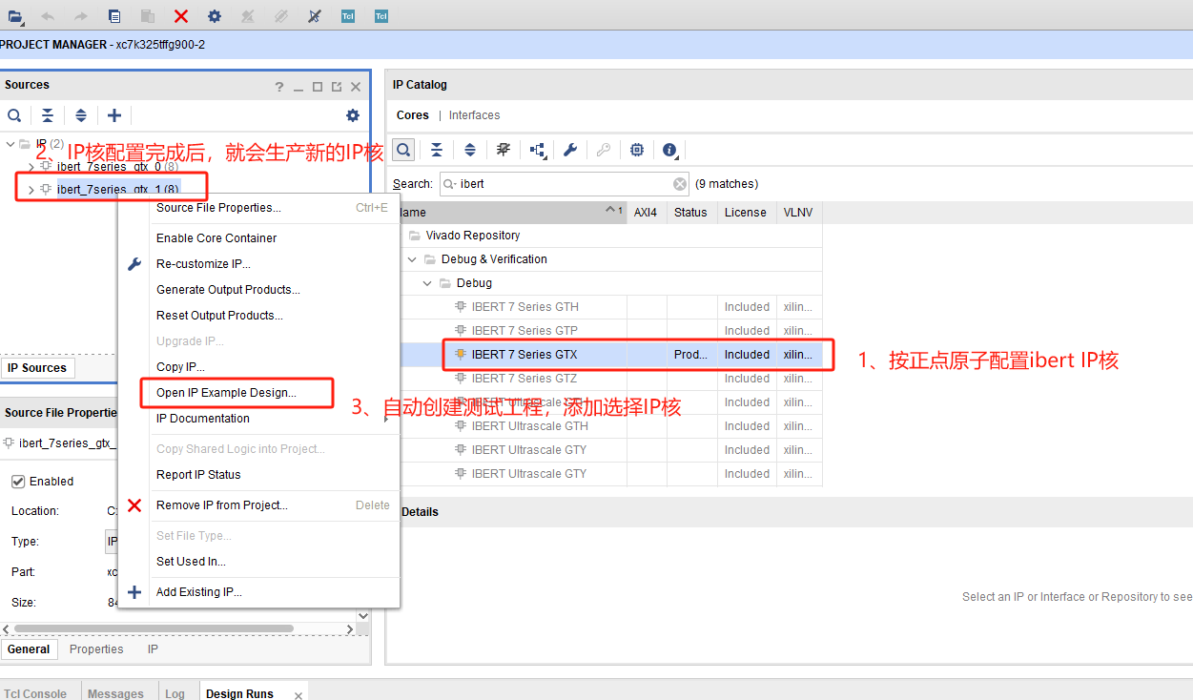Screen dimensions: 1193x700
Task: Search in the Sources panel
Action: (x=14, y=115)
